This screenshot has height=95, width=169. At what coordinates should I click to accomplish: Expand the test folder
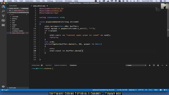(x=13, y=27)
